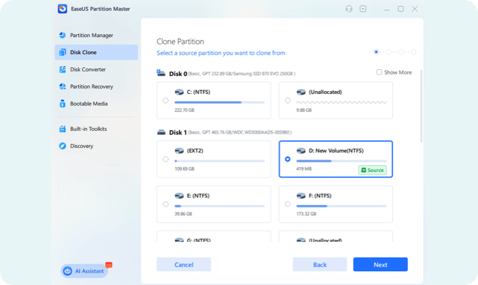Viewport: 478px width, 285px height.
Task: Click the Bootable Media USB icon
Action: pos(62,103)
